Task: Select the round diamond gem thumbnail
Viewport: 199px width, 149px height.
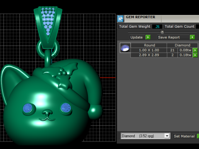Action: (125, 48)
